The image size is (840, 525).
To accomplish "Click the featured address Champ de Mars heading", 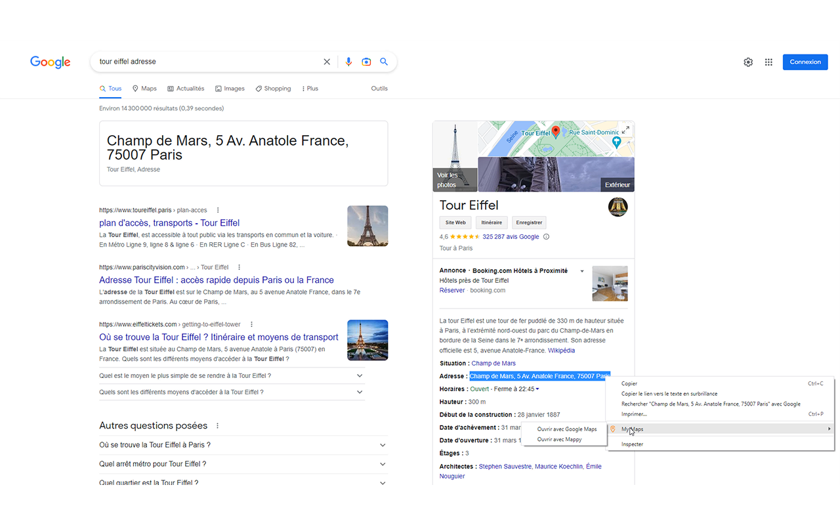I will point(228,148).
